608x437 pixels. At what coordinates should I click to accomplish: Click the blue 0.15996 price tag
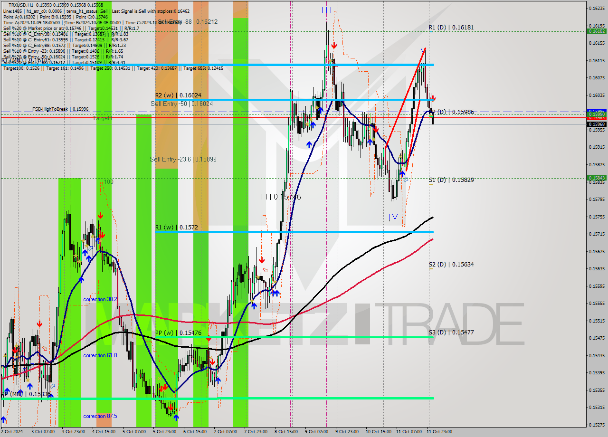596,112
